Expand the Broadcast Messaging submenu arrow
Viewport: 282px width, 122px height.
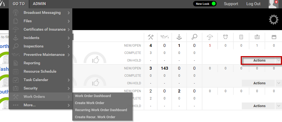click(69, 13)
